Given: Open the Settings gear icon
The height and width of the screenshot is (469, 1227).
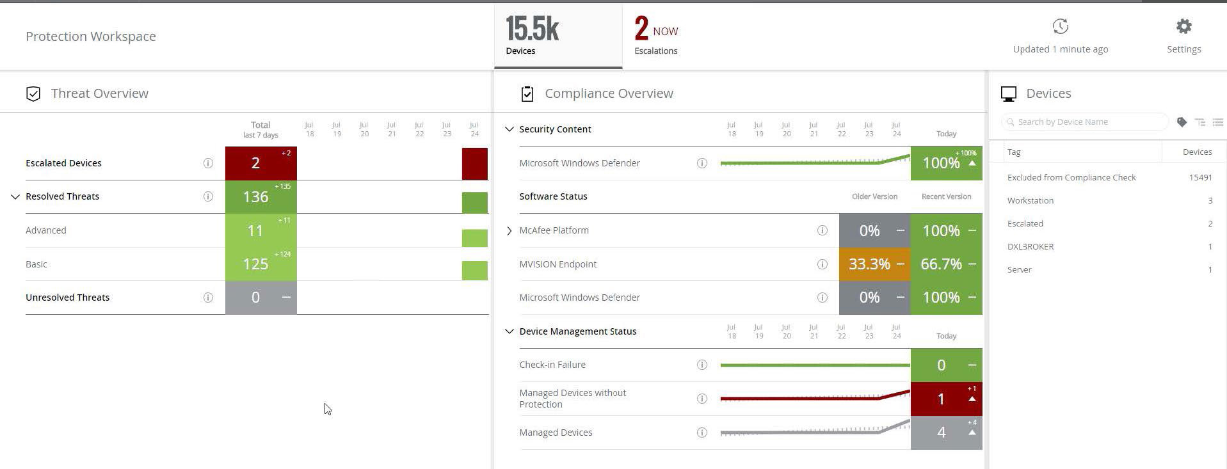Looking at the screenshot, I should coord(1183,27).
